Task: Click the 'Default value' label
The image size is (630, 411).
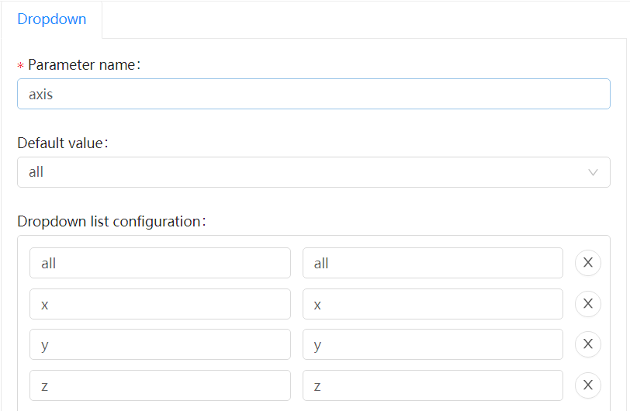Action: pyautogui.click(x=62, y=143)
